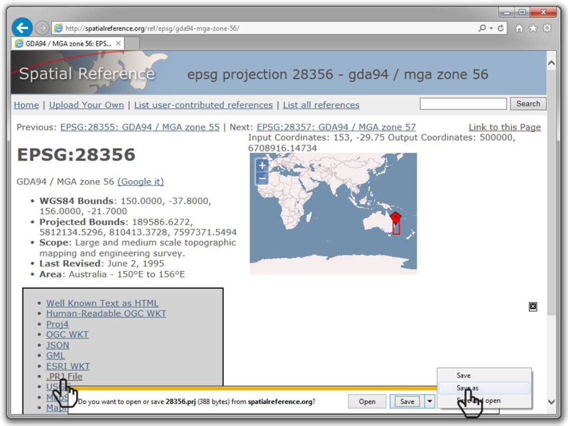
Task: Open the GML format link
Action: pos(55,356)
